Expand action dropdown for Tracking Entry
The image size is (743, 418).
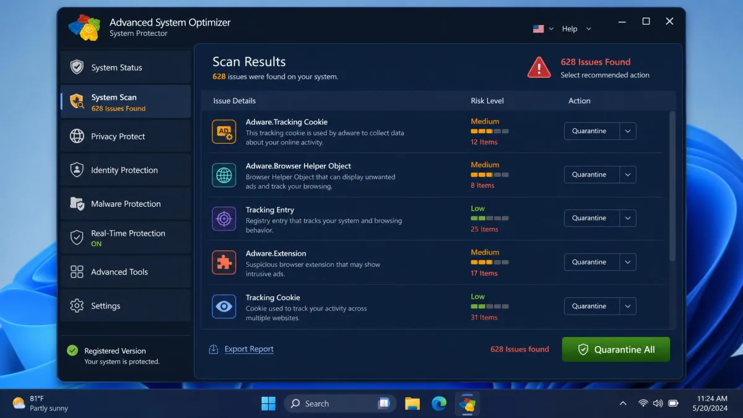[x=628, y=218]
